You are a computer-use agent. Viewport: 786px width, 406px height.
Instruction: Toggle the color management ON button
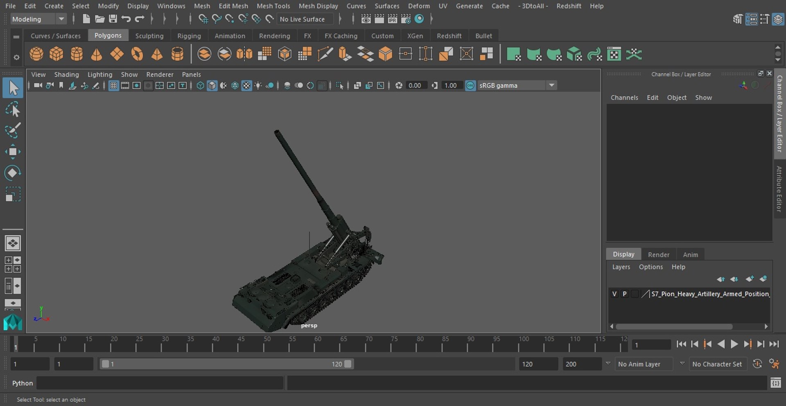[470, 85]
